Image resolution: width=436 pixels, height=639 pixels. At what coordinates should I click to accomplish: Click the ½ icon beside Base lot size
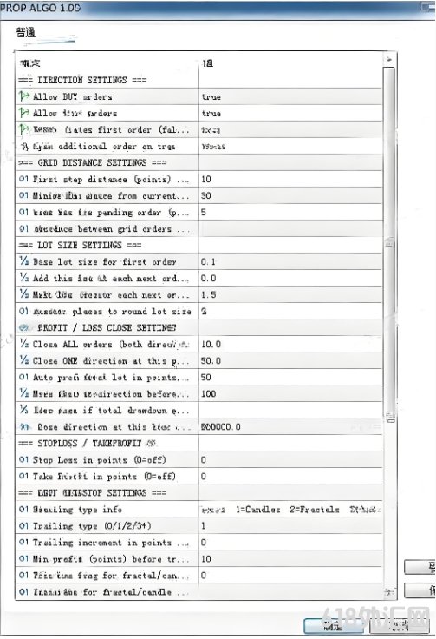pos(24,261)
